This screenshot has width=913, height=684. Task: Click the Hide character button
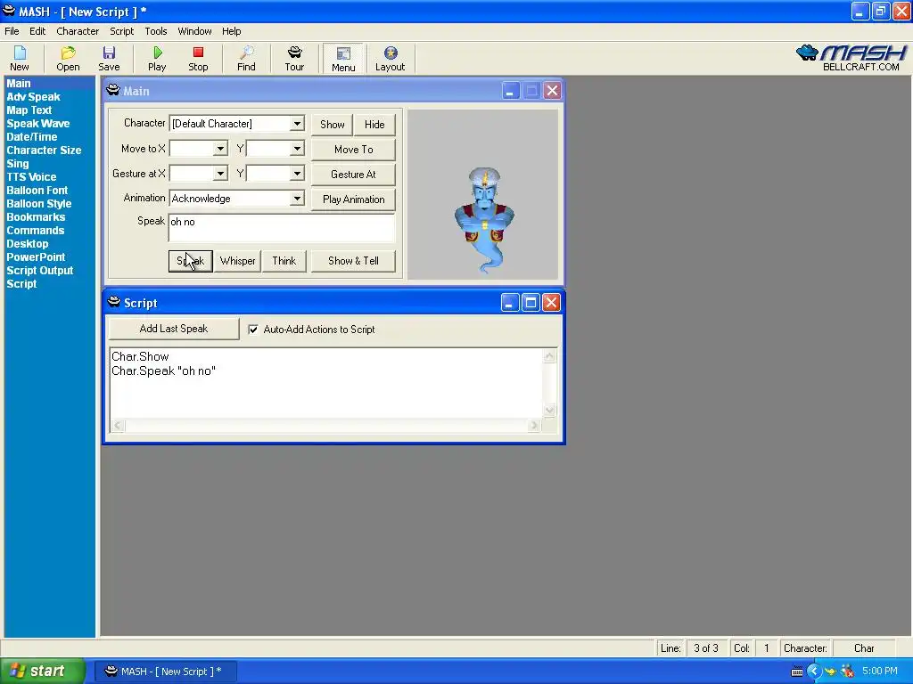click(374, 125)
